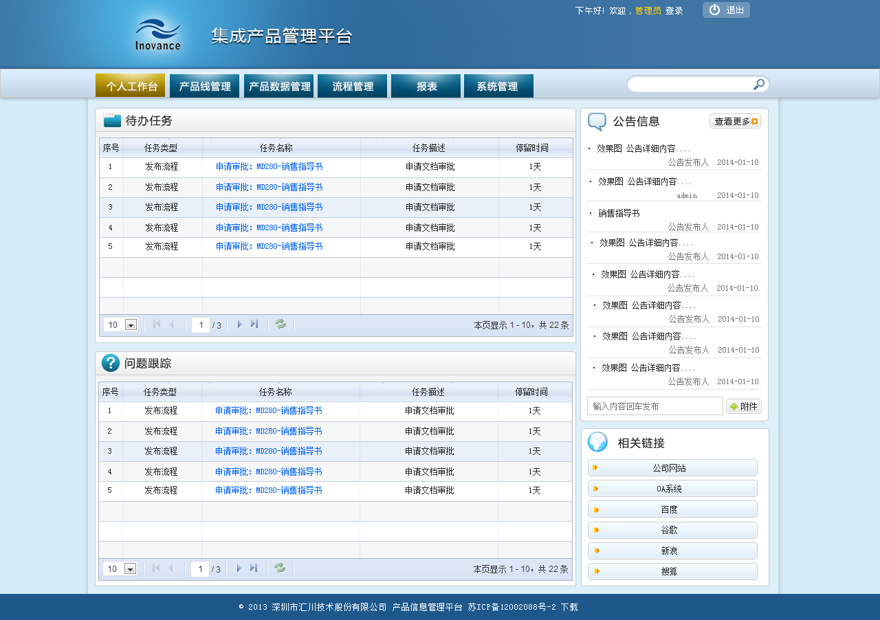Open the 系统管理 tab
Screen dimensions: 880x620
[x=498, y=86]
